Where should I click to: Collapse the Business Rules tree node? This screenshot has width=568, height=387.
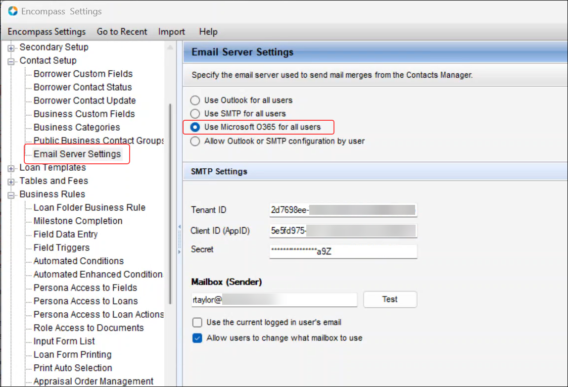[11, 194]
